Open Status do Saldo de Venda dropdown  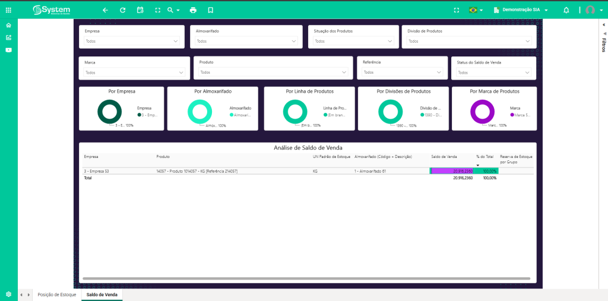(493, 72)
